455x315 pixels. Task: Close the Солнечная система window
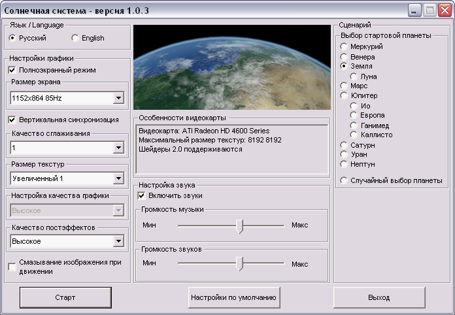(445, 10)
